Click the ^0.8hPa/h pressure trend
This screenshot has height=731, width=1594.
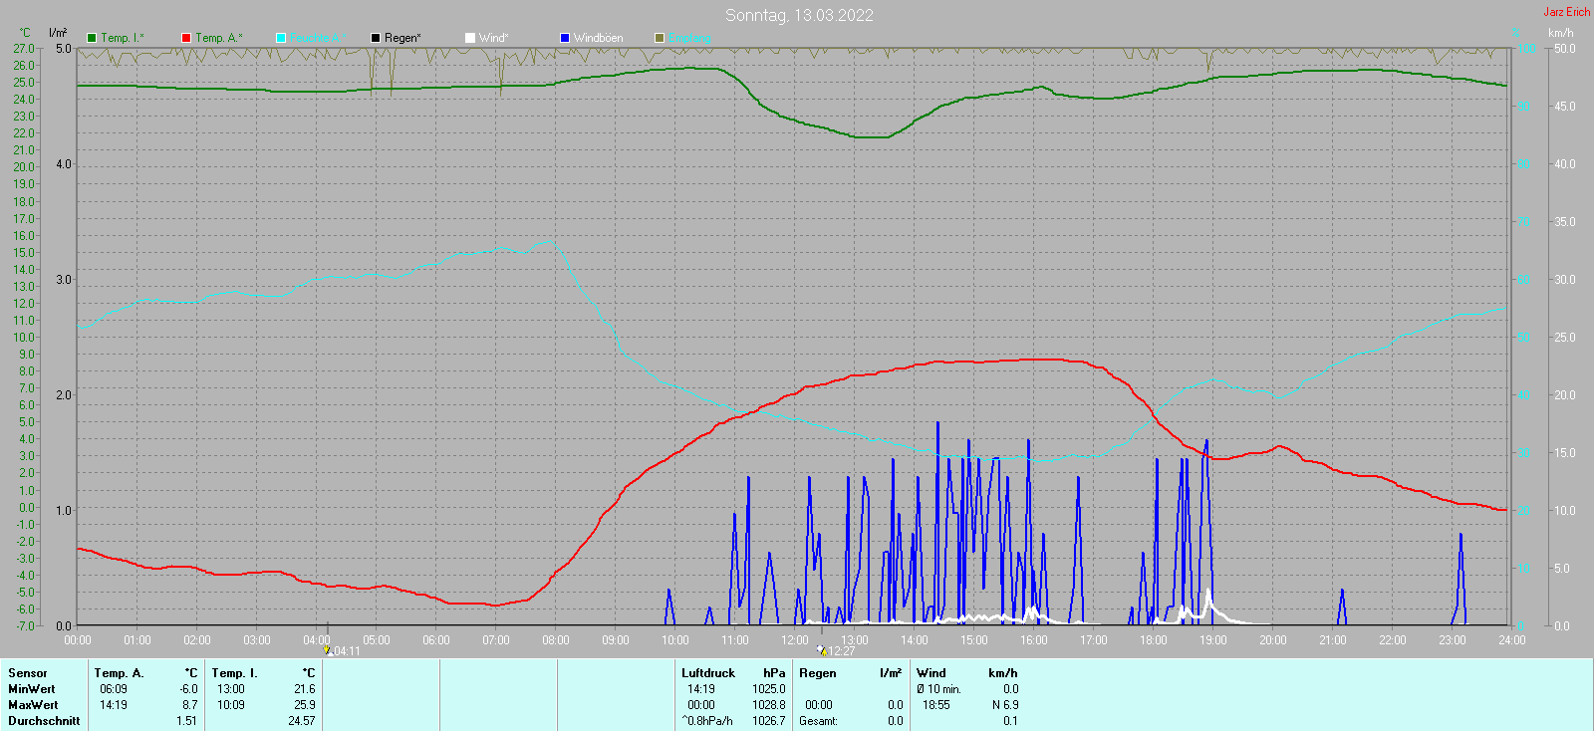(x=707, y=721)
